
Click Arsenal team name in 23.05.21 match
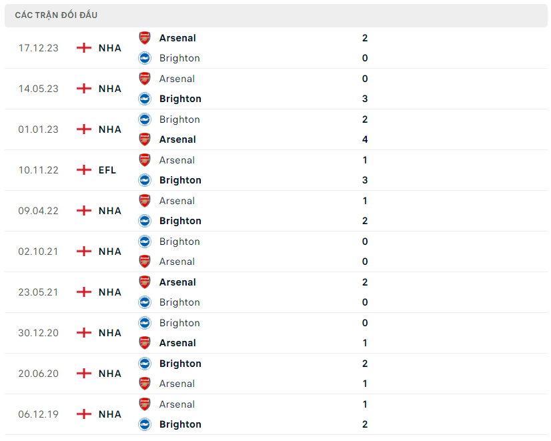[x=177, y=282]
